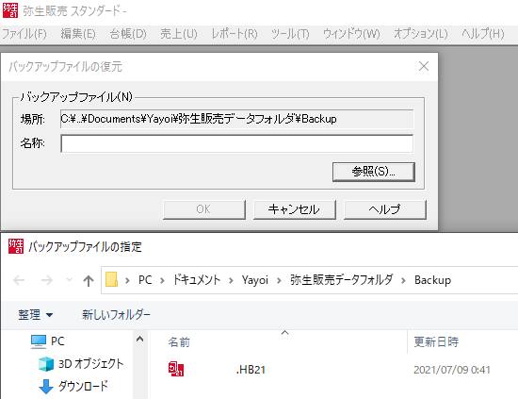The height and width of the screenshot is (399, 518).
Task: Go back with the left arrow
Action: click(19, 280)
